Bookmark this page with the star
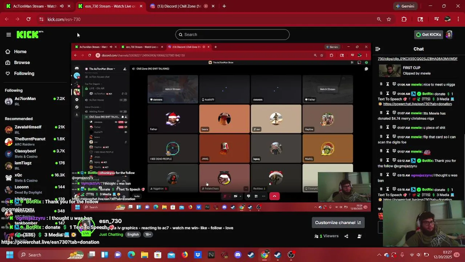This screenshot has width=465, height=262. pyautogui.click(x=389, y=19)
